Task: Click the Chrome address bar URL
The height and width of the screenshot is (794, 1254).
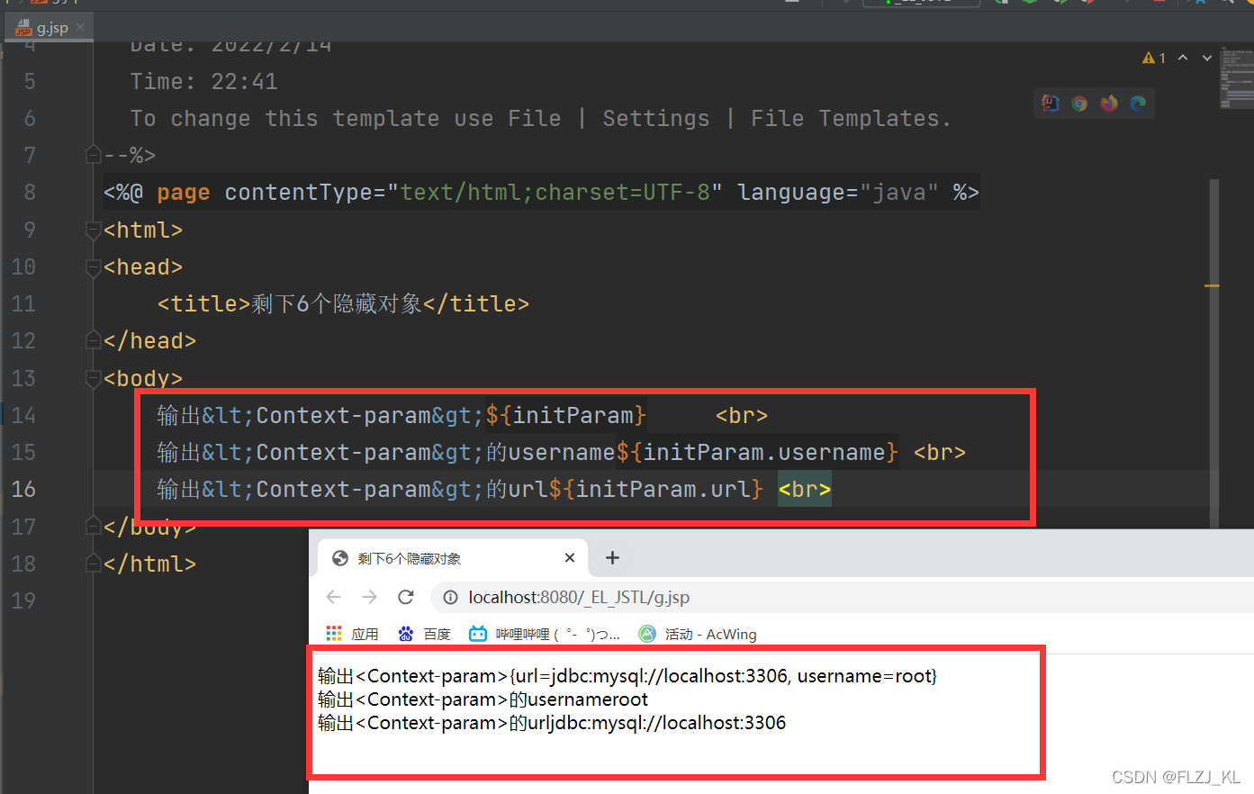Action: point(579,598)
